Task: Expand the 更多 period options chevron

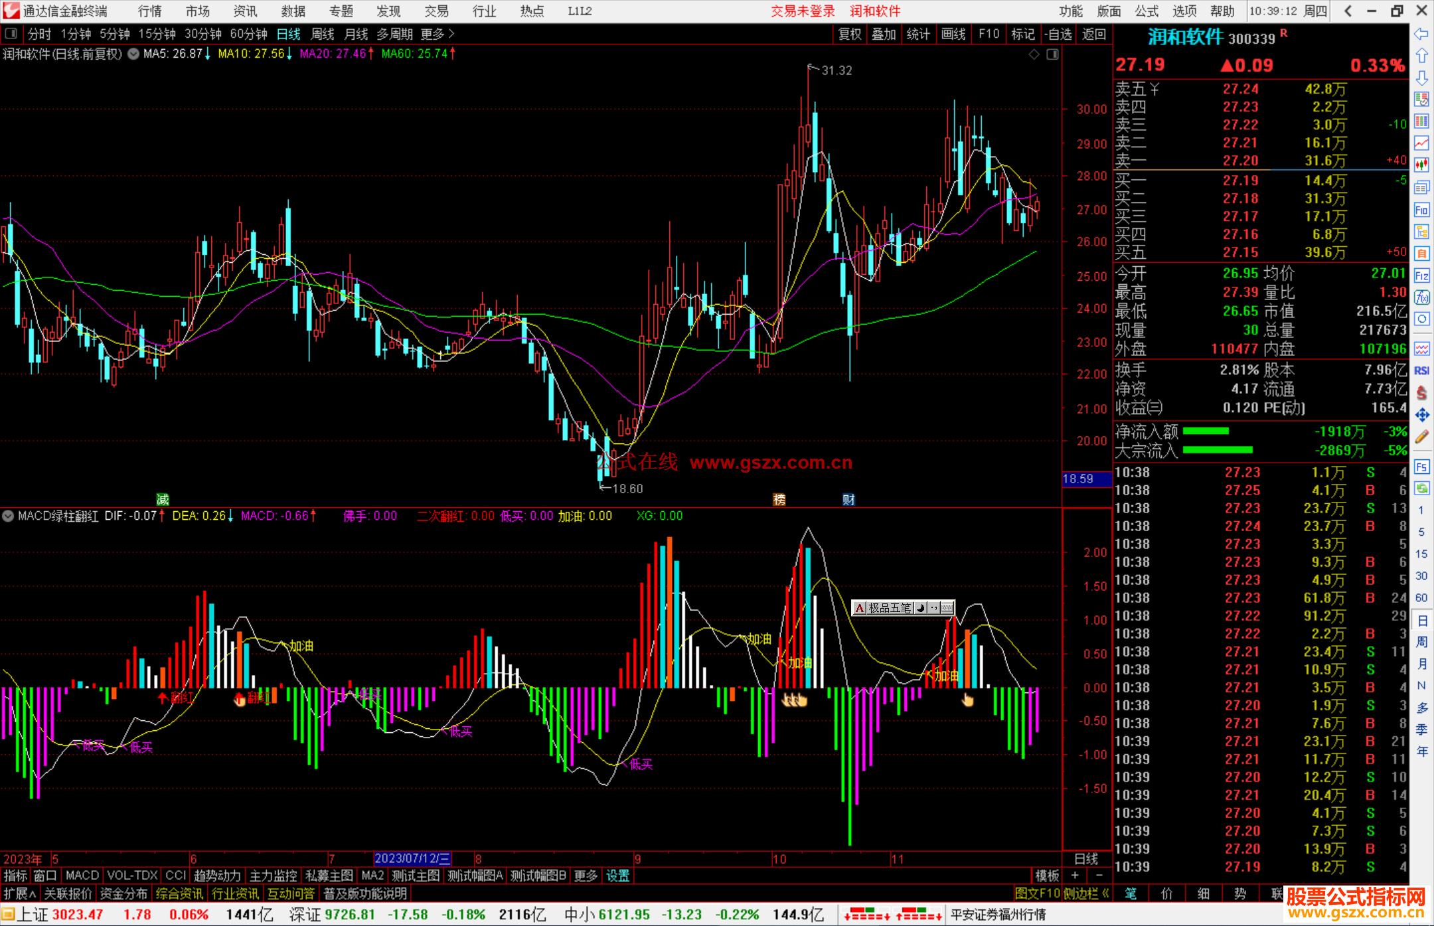Action: 452,33
